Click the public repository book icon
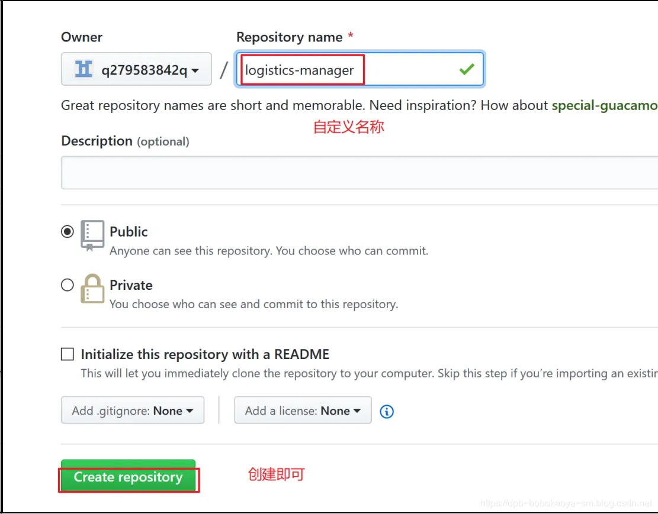The image size is (658, 514). tap(92, 235)
